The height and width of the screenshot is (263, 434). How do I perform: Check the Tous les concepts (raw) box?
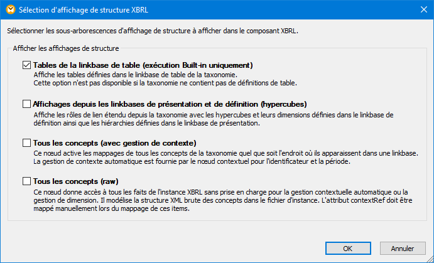point(26,181)
